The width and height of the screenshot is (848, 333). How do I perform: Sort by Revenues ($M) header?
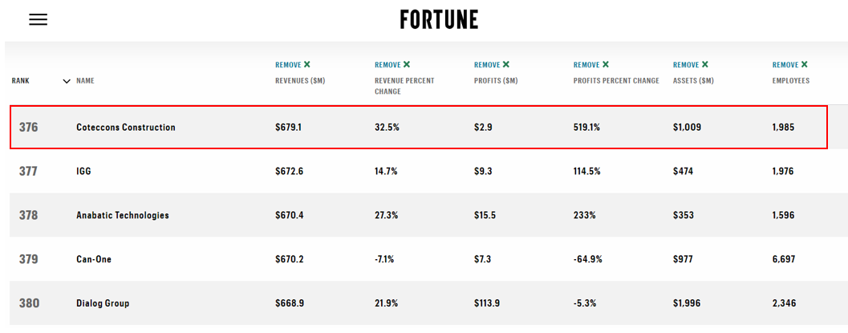299,81
